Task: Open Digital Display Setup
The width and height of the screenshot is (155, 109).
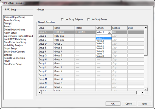Action: tap(15, 30)
